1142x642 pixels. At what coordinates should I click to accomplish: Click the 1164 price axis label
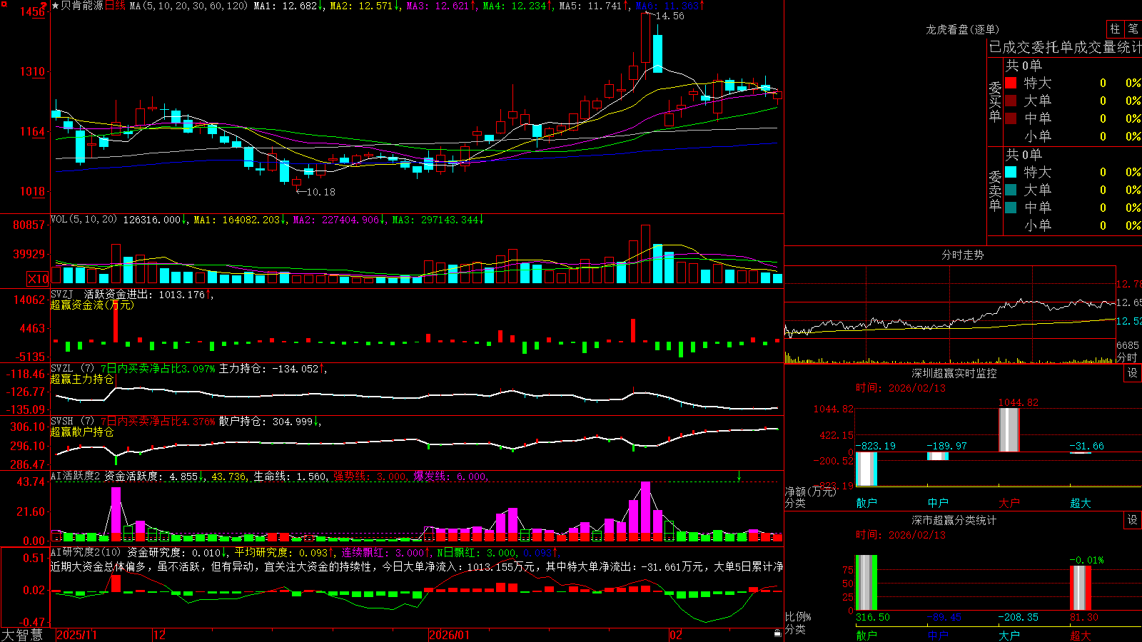click(x=32, y=131)
